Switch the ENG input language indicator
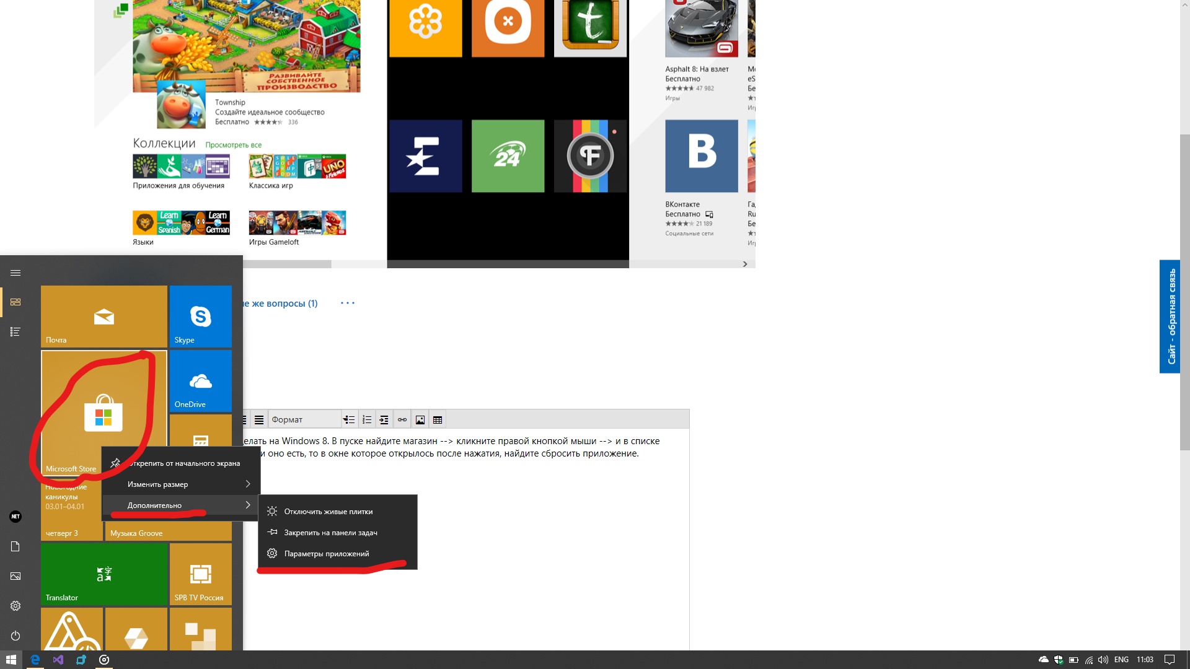 click(1121, 660)
